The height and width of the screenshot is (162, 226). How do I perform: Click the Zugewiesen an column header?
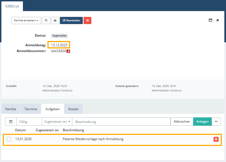[x=47, y=130]
